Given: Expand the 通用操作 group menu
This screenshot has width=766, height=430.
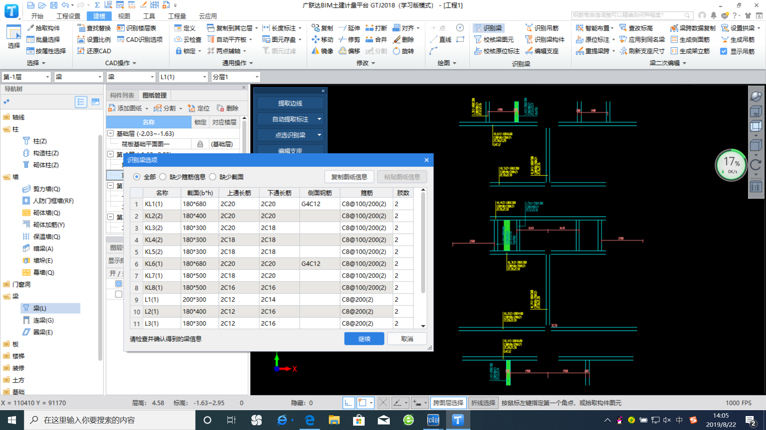Looking at the screenshot, I should tap(238, 63).
